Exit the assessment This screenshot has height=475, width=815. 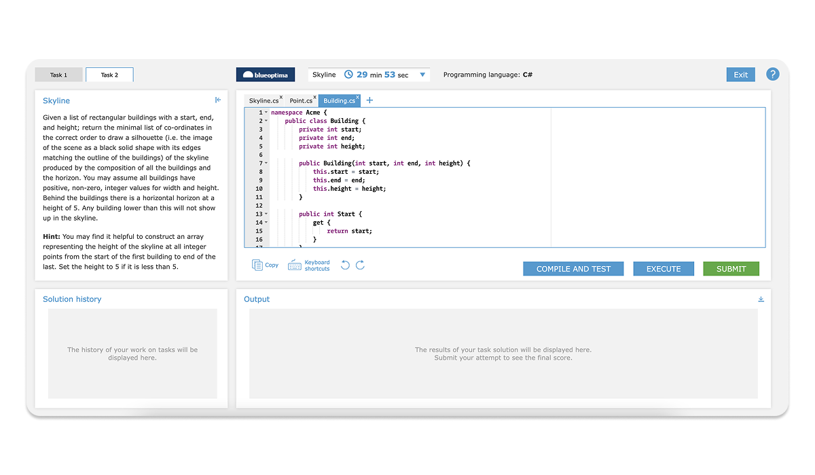(741, 75)
